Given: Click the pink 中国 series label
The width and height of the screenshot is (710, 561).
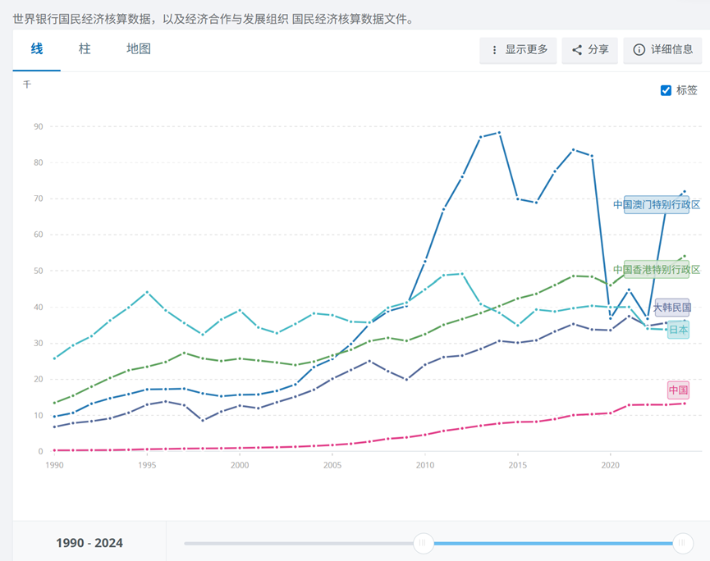Looking at the screenshot, I should [678, 390].
